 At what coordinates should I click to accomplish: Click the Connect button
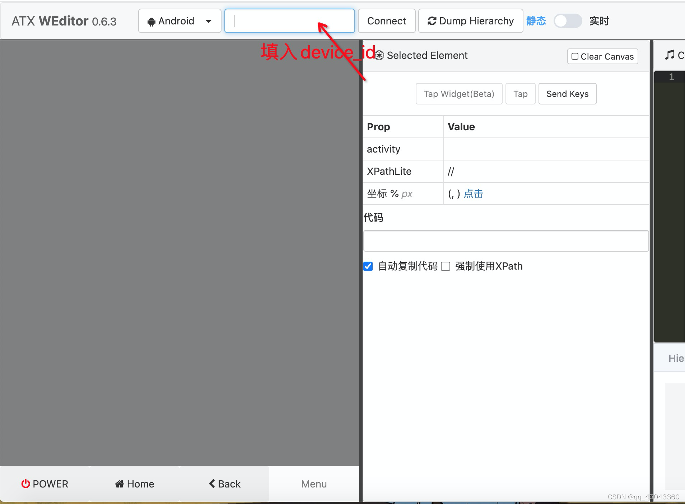386,21
